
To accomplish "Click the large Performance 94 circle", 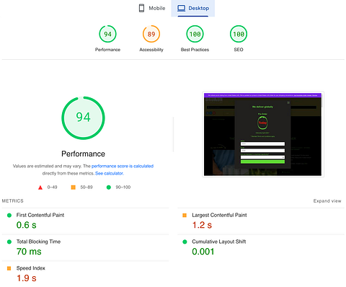I will pos(83,118).
